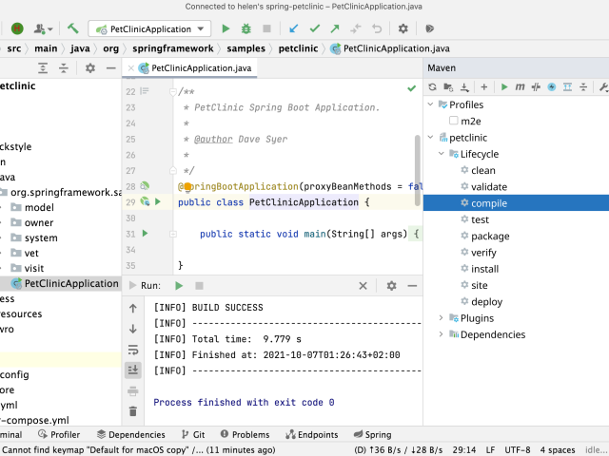Click Execute Maven Goal m icon
This screenshot has width=609, height=456.
click(520, 87)
